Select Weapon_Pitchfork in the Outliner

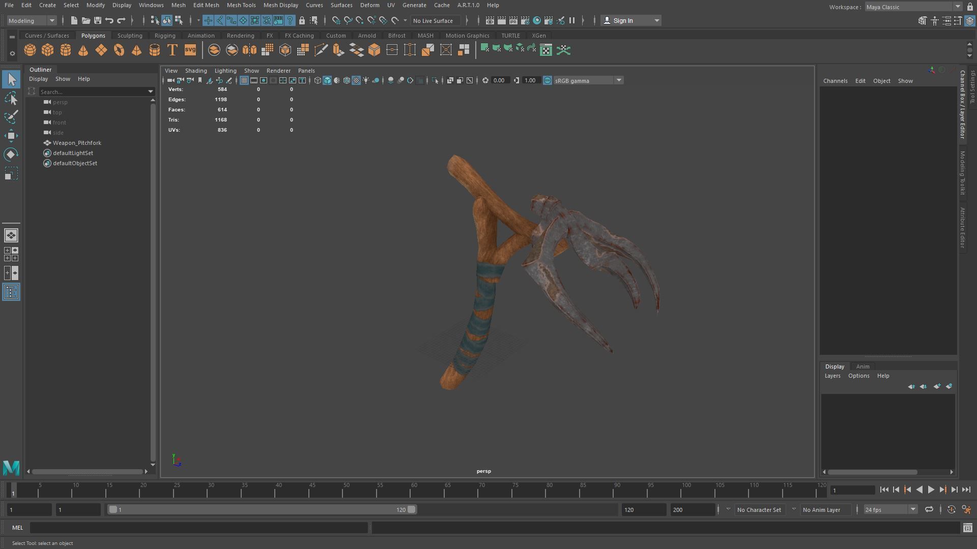pyautogui.click(x=77, y=143)
